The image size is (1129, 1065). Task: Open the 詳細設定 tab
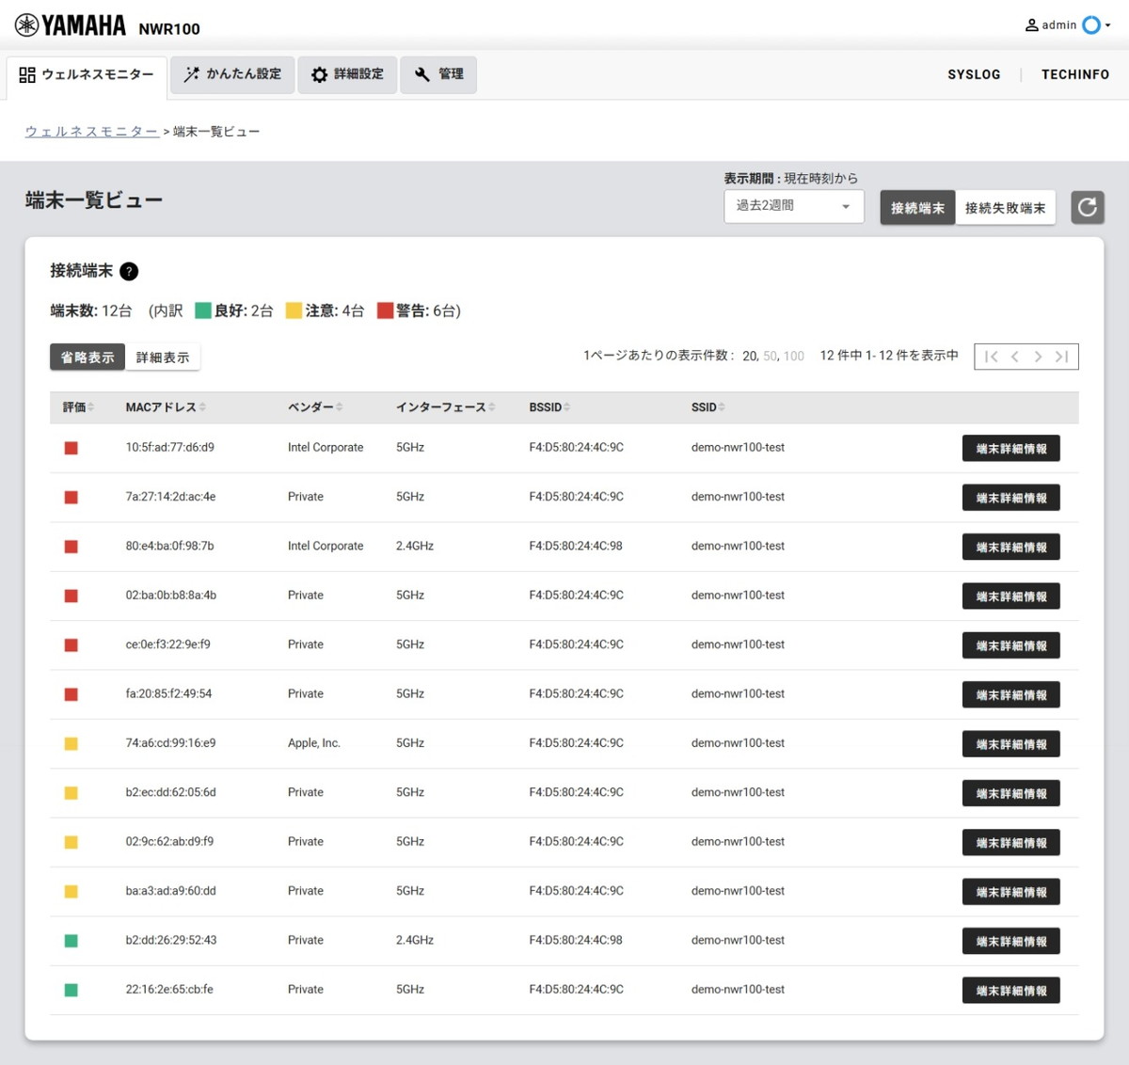click(x=347, y=74)
